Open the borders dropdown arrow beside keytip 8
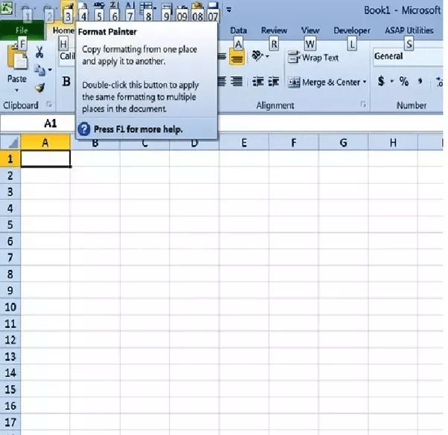Viewport: 448px width, 435px height. pyautogui.click(x=155, y=8)
